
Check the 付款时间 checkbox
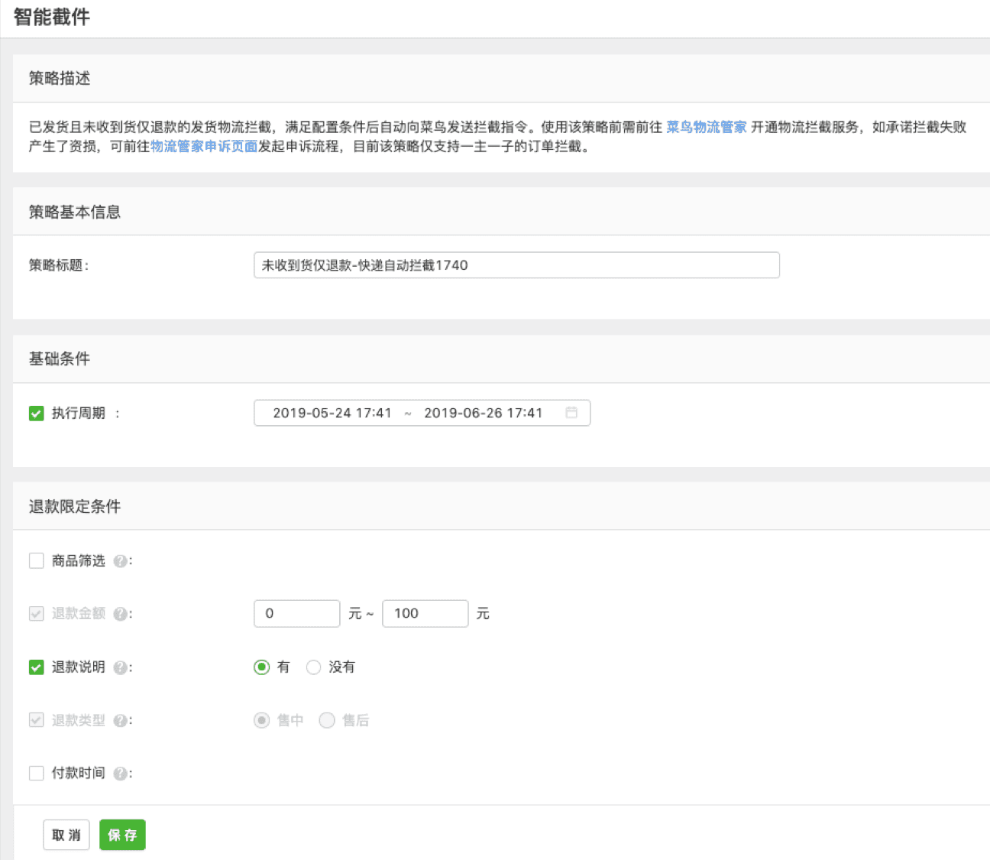tap(37, 774)
